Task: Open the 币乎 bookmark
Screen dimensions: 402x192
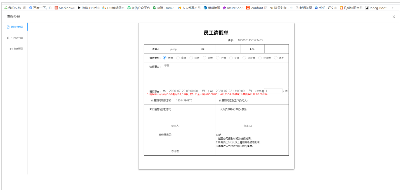Action: 325,8
